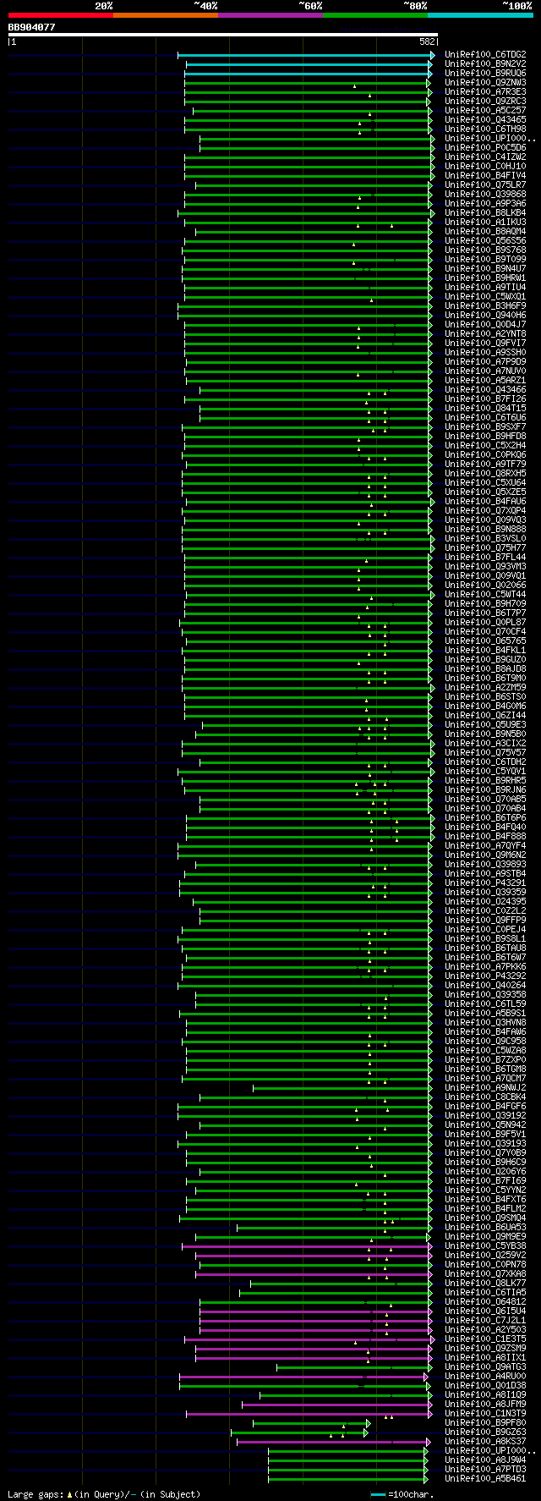
Task: Click hit UniRef100_Q84T15
Action: pyautogui.click(x=485, y=408)
